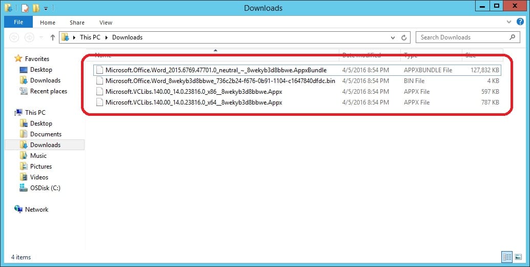Image resolution: width=530 pixels, height=267 pixels.
Task: Open the File ribbon tab
Action: coord(18,23)
